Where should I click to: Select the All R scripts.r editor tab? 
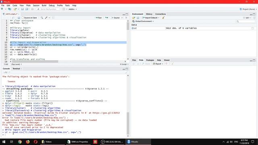[11, 14]
